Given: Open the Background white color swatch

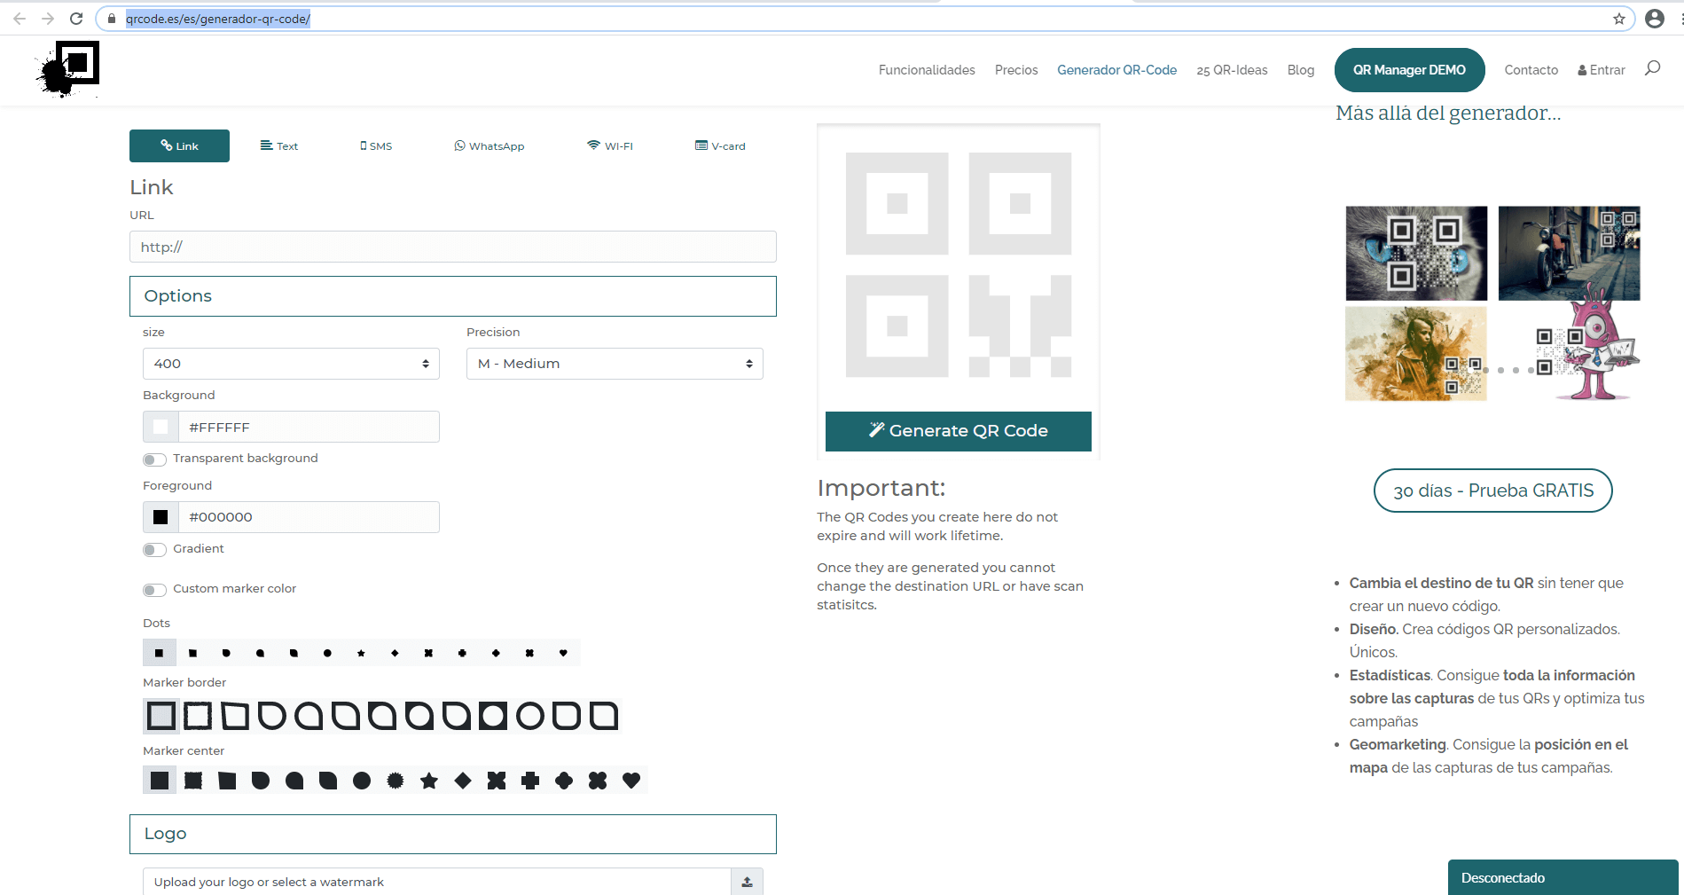Looking at the screenshot, I should pyautogui.click(x=161, y=427).
